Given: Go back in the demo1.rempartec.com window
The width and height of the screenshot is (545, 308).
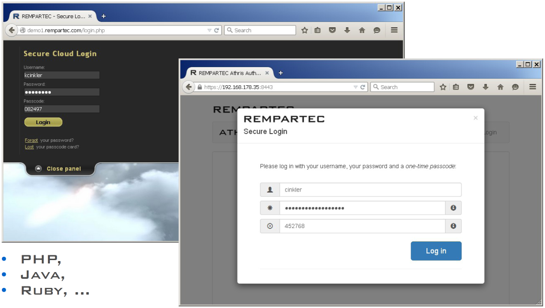Looking at the screenshot, I should pyautogui.click(x=12, y=30).
